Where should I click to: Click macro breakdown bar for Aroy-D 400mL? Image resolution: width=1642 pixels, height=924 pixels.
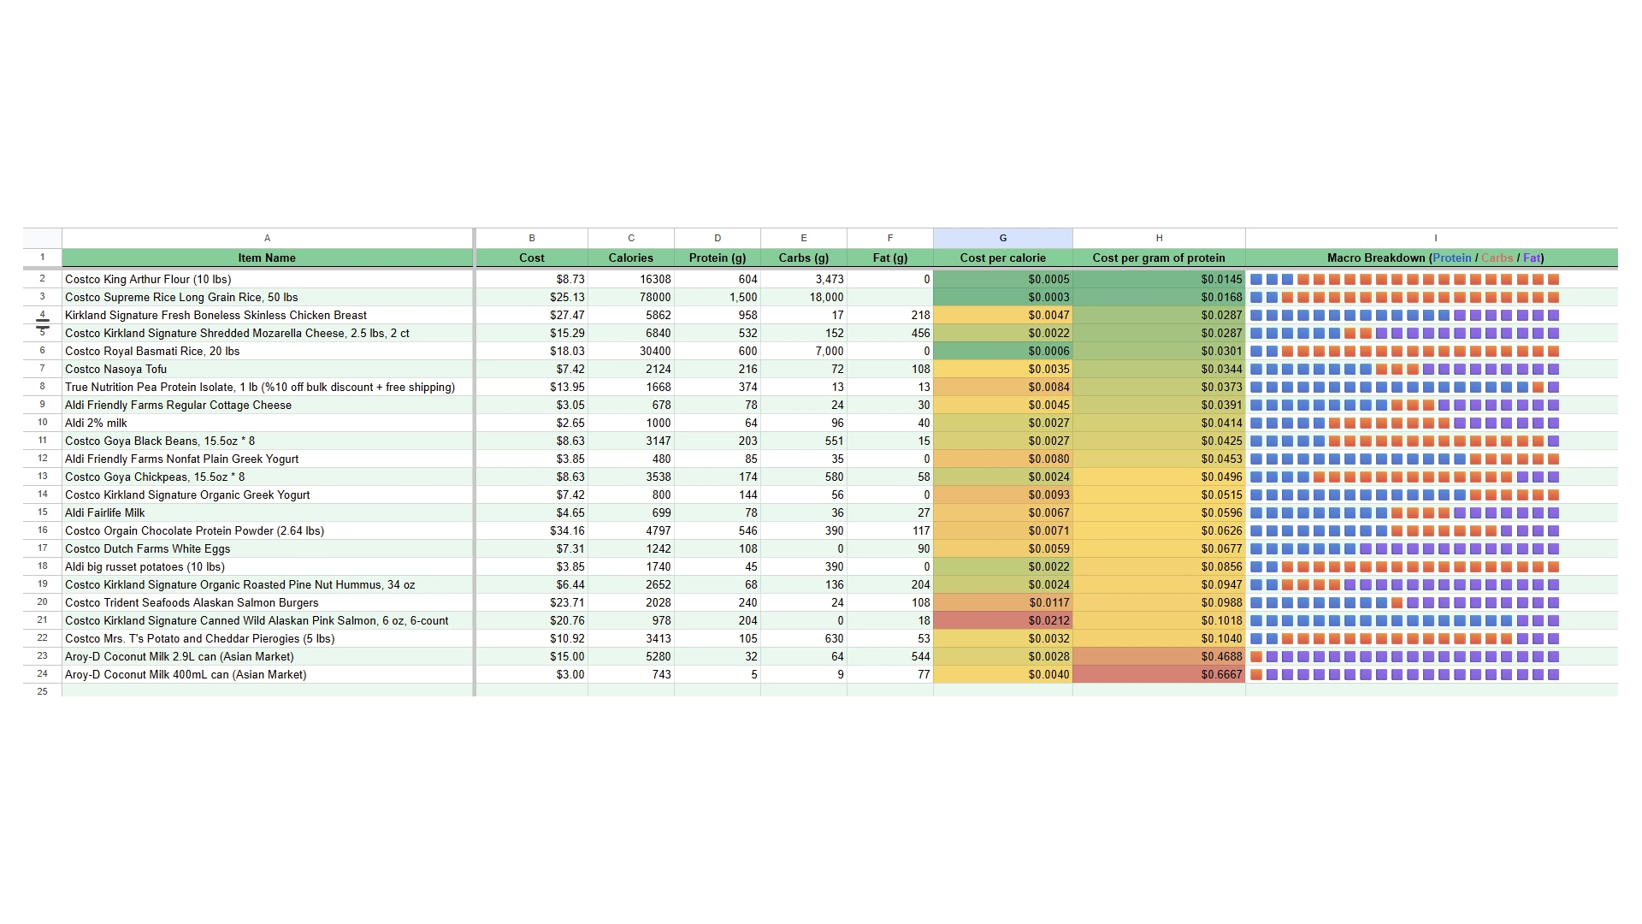(x=1404, y=674)
